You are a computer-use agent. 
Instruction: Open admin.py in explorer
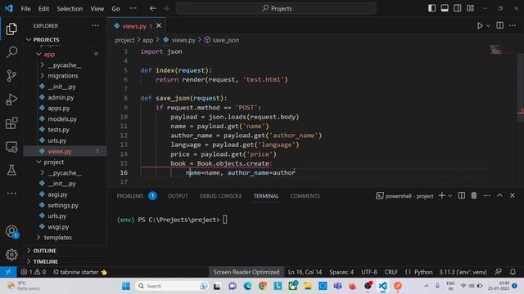point(65,97)
